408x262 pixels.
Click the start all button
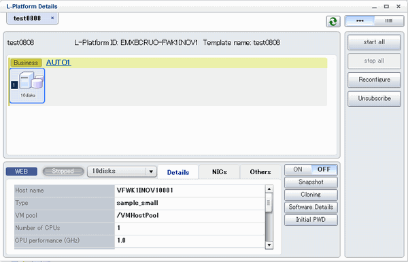374,42
